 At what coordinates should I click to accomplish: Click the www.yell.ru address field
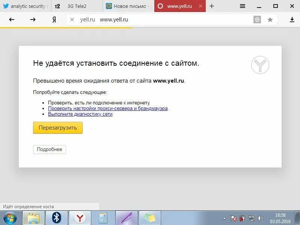click(x=172, y=20)
